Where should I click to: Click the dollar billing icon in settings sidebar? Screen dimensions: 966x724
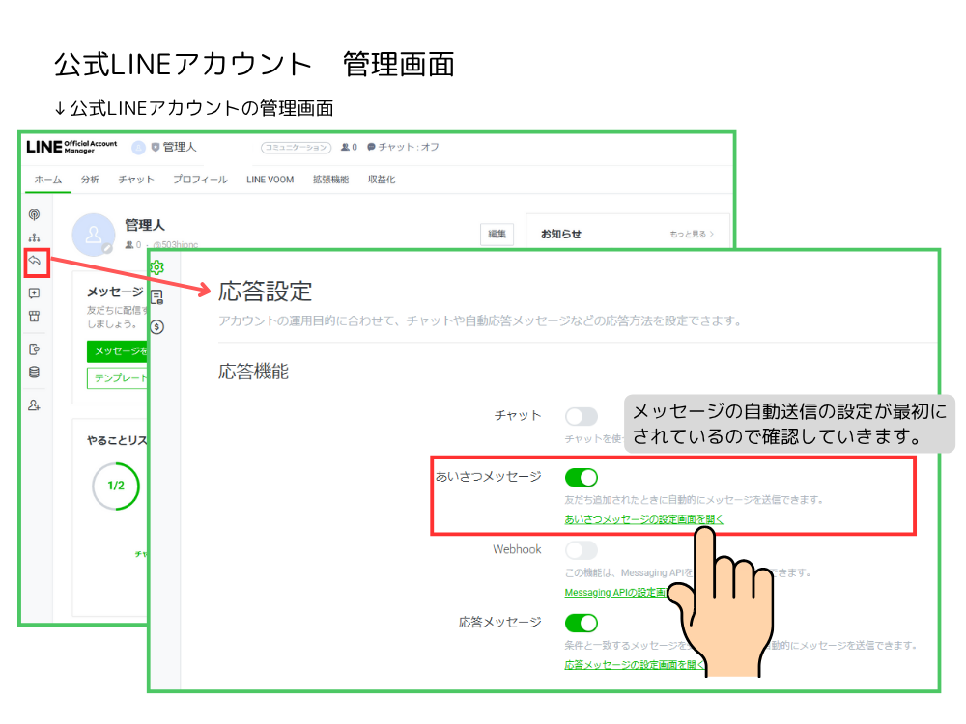point(157,327)
